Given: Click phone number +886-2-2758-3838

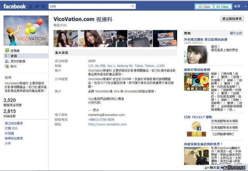Looking at the screenshot, I should click(x=101, y=120).
